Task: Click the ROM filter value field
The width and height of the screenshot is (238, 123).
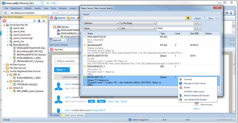Action: [175, 28]
